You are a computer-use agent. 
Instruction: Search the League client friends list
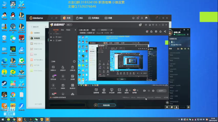pyautogui.click(x=188, y=49)
